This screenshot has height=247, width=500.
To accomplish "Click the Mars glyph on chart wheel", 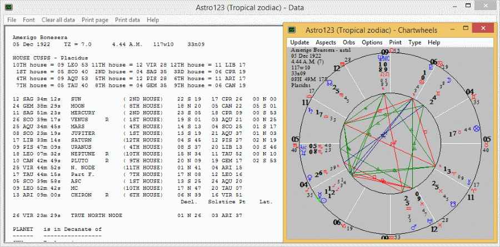I will 413,227.
